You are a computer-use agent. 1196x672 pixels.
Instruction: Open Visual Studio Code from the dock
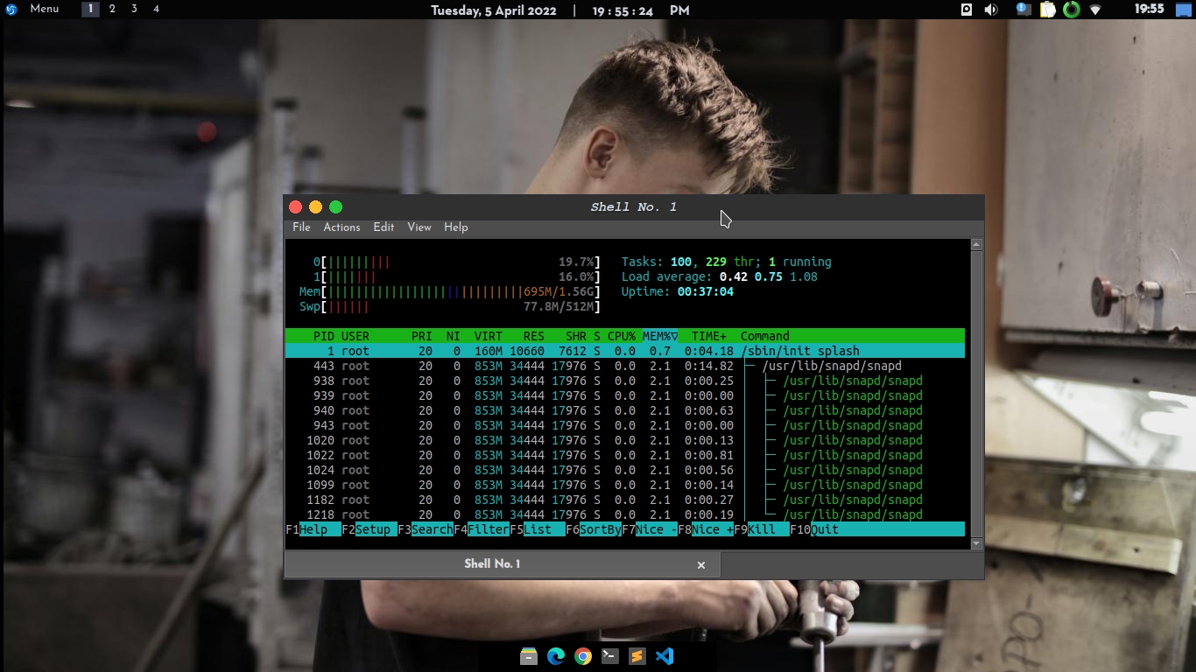coord(665,656)
